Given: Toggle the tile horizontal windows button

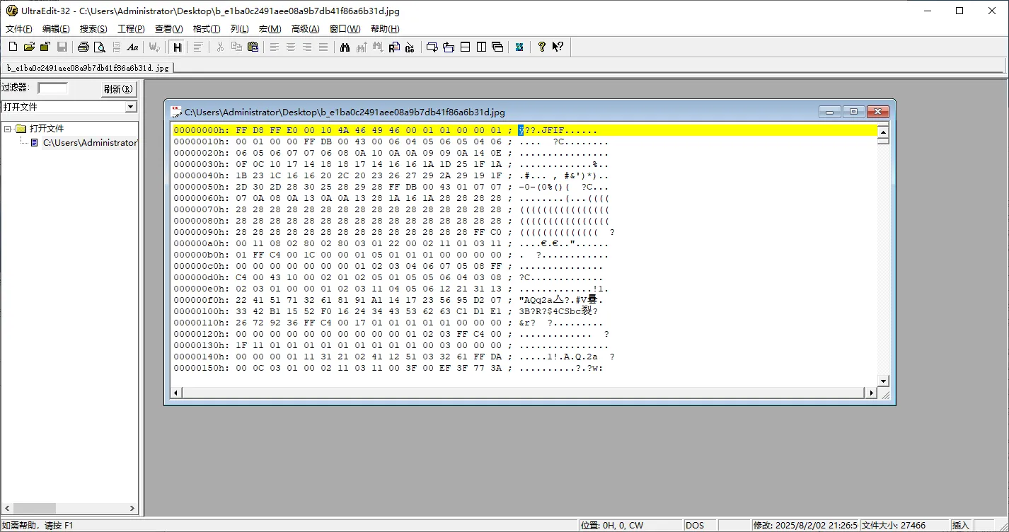Looking at the screenshot, I should (465, 47).
